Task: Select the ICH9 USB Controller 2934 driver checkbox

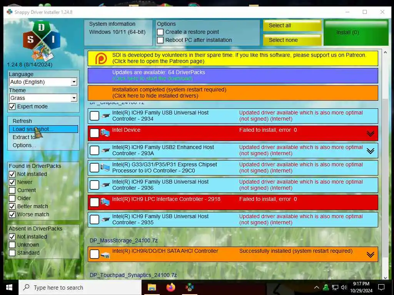Action: coord(95,116)
